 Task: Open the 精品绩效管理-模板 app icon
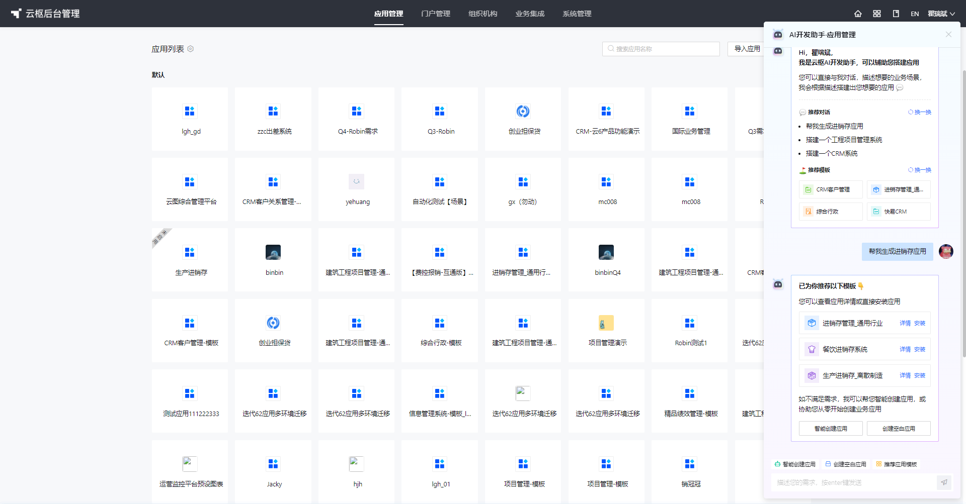690,393
